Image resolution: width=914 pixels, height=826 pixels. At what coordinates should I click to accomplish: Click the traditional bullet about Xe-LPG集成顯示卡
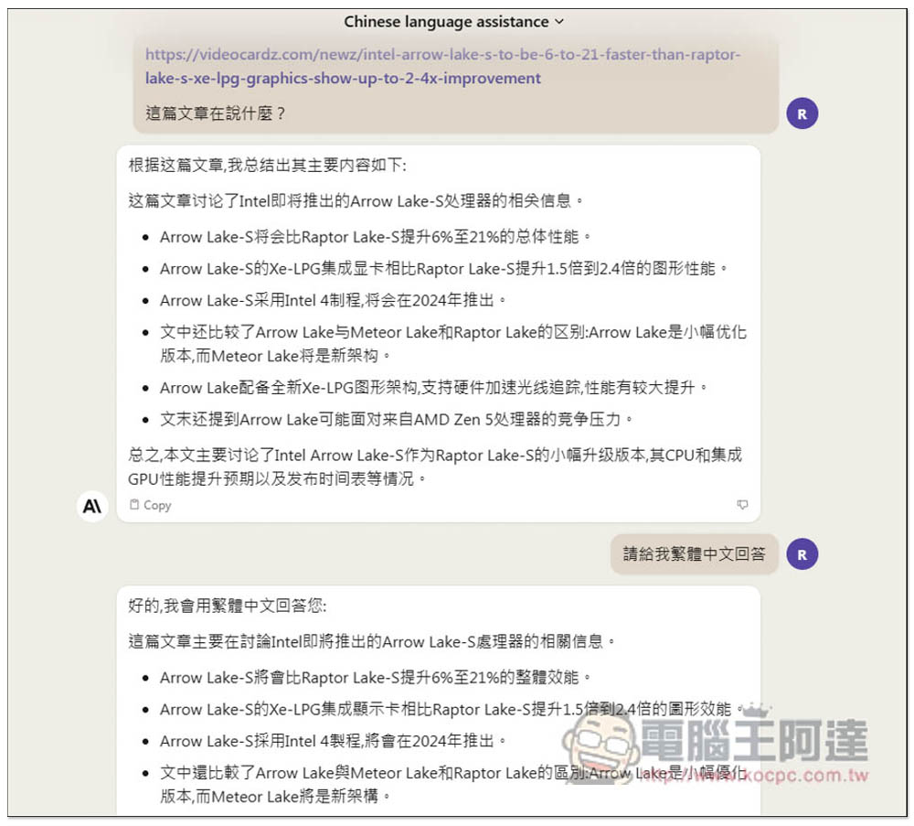click(x=452, y=709)
